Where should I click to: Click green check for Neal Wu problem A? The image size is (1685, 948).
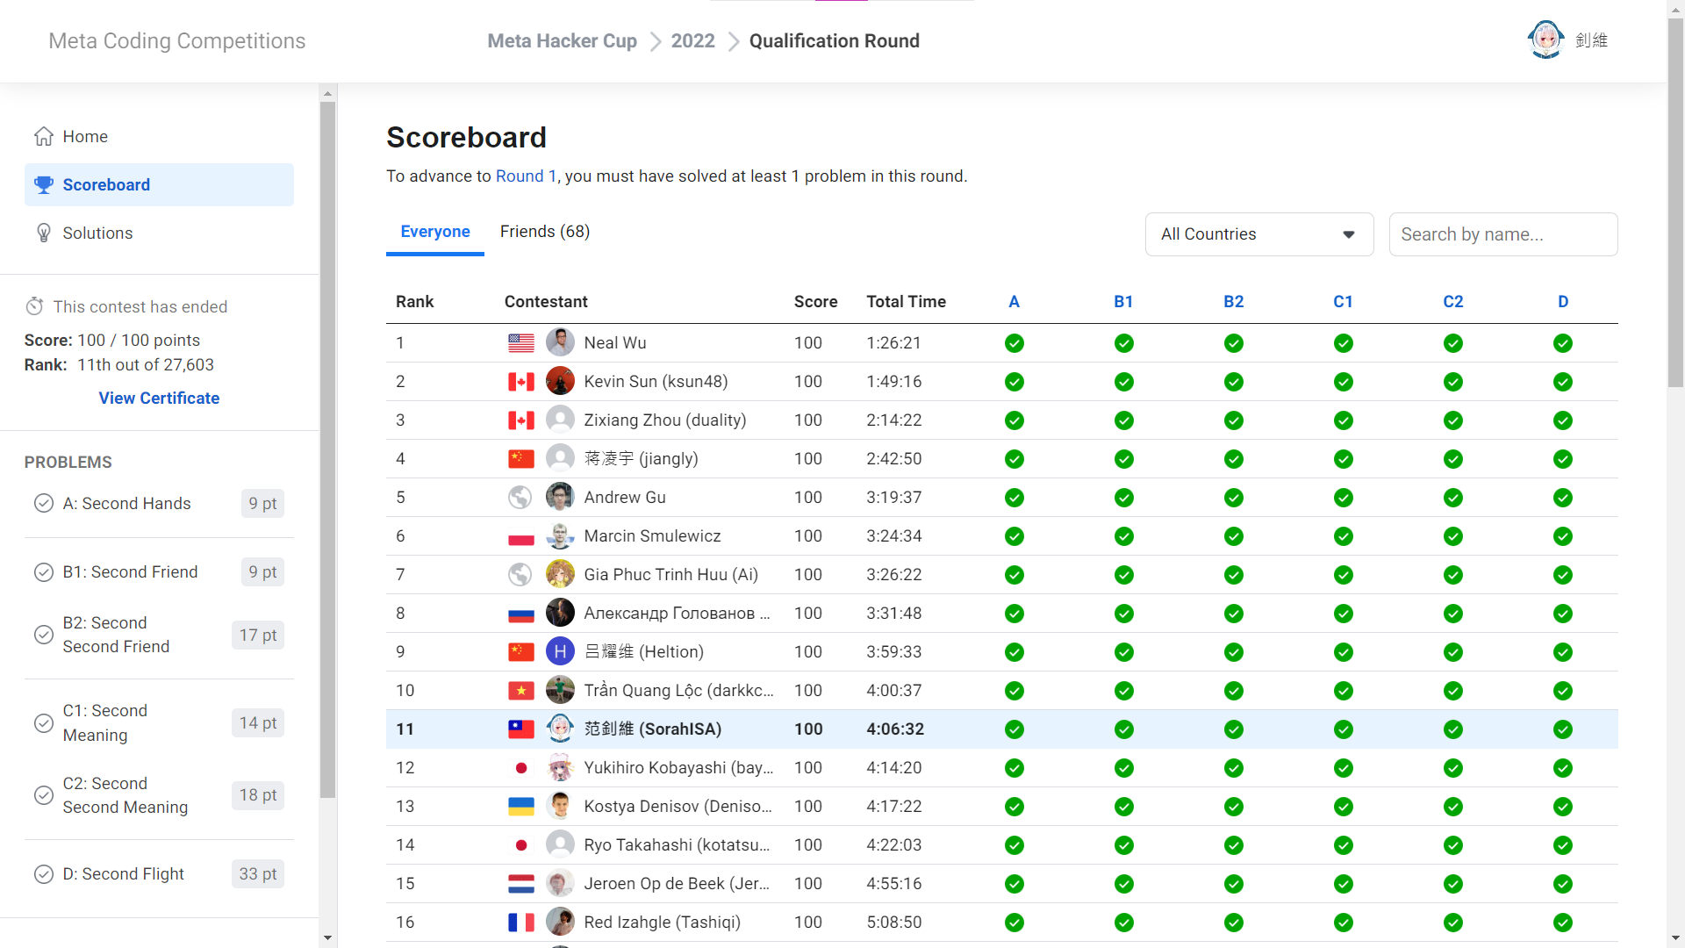pos(1014,343)
